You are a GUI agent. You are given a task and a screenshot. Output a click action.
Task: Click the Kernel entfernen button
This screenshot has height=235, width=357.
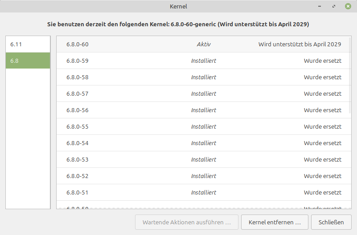click(x=275, y=222)
